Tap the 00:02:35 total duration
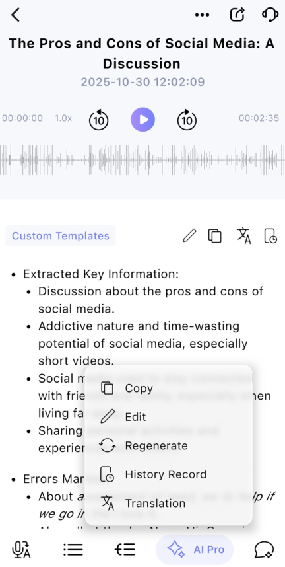The height and width of the screenshot is (567, 285). pos(259,118)
